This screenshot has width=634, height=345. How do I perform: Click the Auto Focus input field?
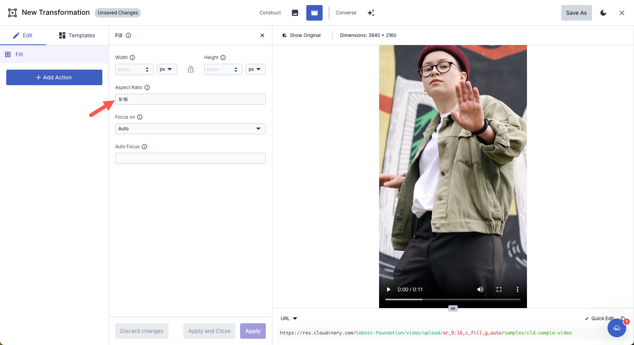click(x=190, y=158)
